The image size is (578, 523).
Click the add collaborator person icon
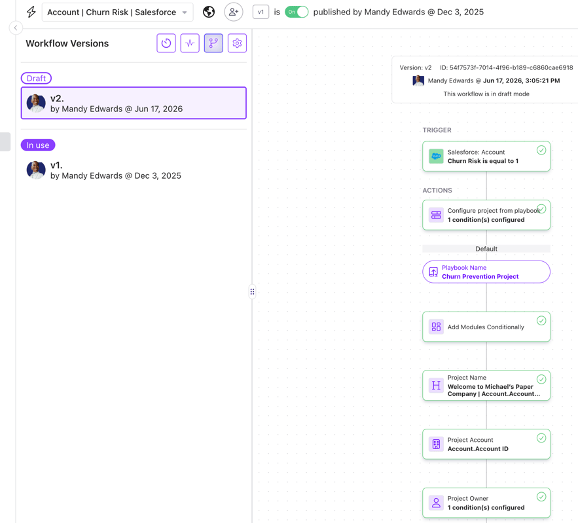click(234, 12)
